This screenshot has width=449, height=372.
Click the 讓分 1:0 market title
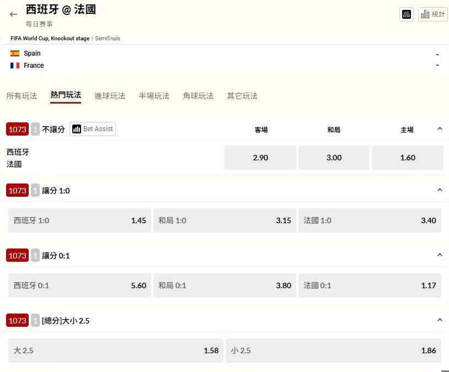click(56, 191)
